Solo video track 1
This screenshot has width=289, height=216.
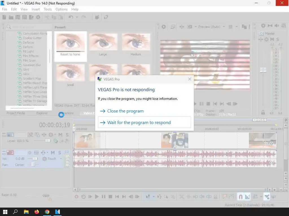pos(67,135)
